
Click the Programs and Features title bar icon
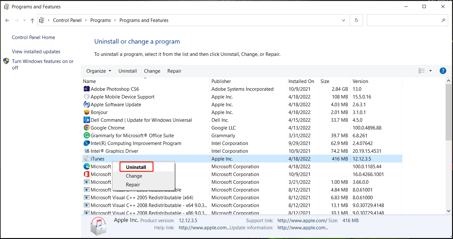click(x=6, y=6)
